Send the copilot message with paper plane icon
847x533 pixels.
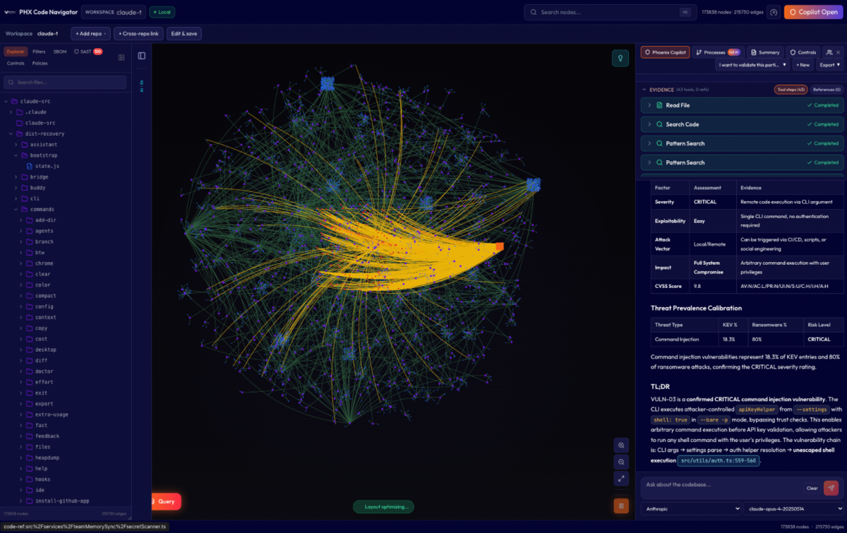coord(831,488)
